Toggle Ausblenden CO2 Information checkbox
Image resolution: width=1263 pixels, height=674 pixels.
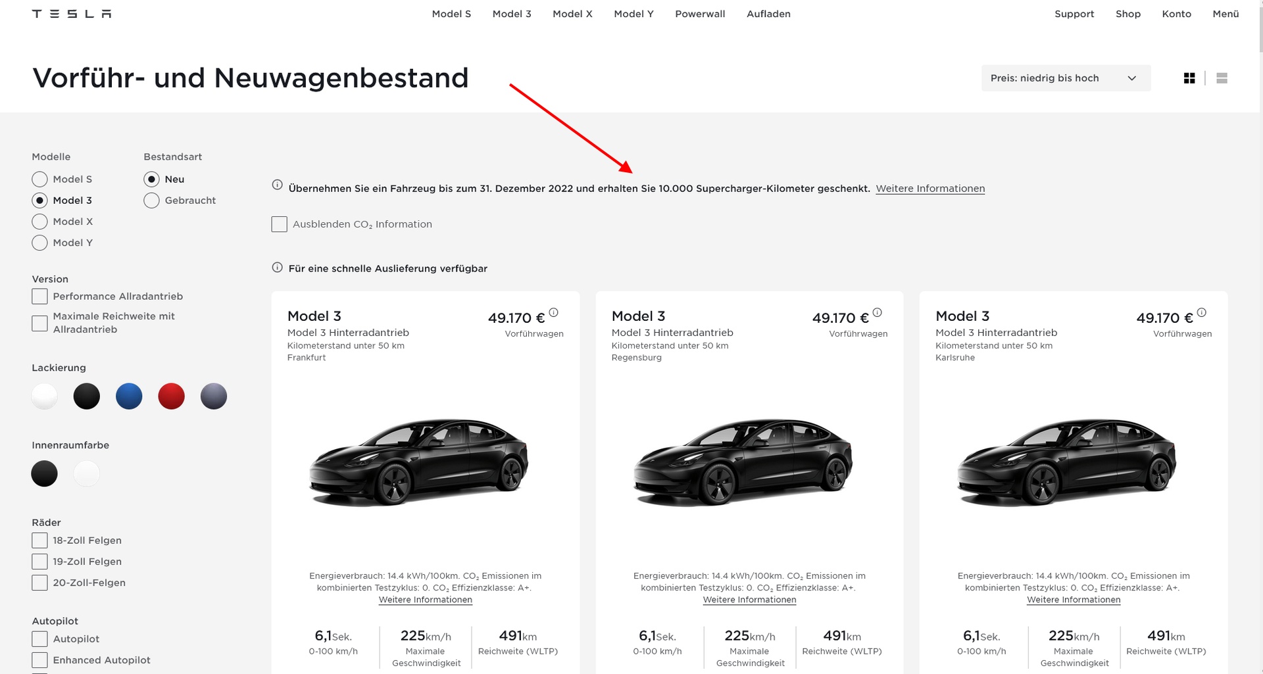pos(279,224)
